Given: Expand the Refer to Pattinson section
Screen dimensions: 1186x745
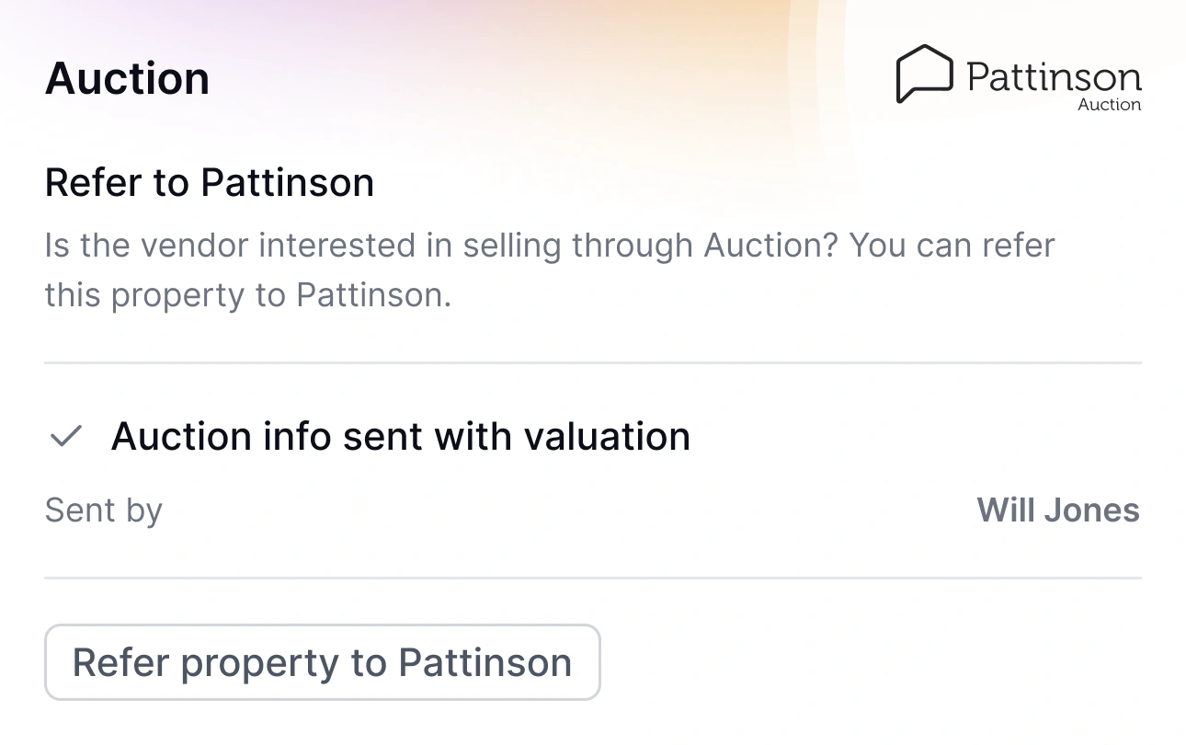Looking at the screenshot, I should tap(210, 182).
